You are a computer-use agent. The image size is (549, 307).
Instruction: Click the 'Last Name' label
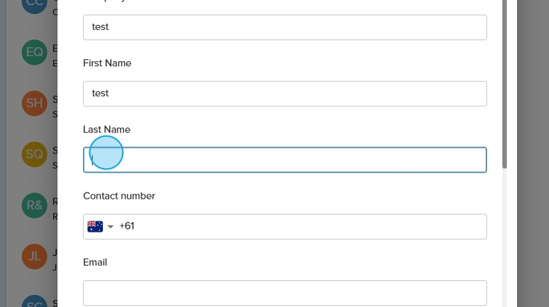tap(107, 129)
